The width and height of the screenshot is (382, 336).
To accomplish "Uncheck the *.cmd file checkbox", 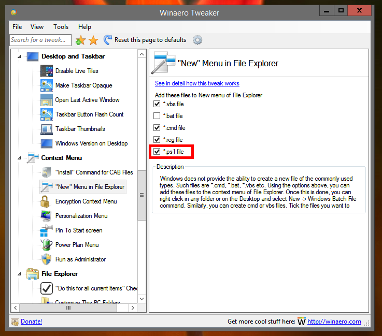I will pyautogui.click(x=157, y=128).
